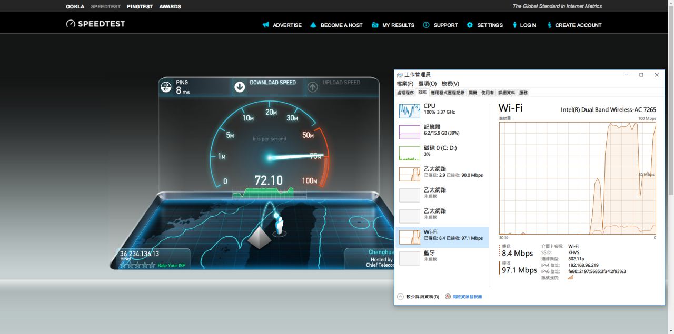Image resolution: width=674 pixels, height=334 pixels.
Task: Click the ISP star rating stars
Action: point(137,265)
